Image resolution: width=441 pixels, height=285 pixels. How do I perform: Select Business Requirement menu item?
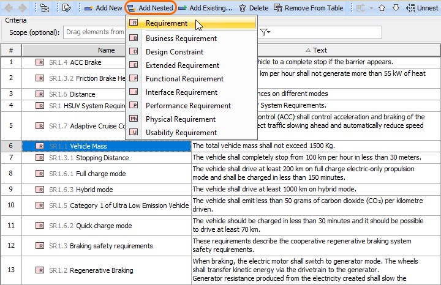point(179,39)
